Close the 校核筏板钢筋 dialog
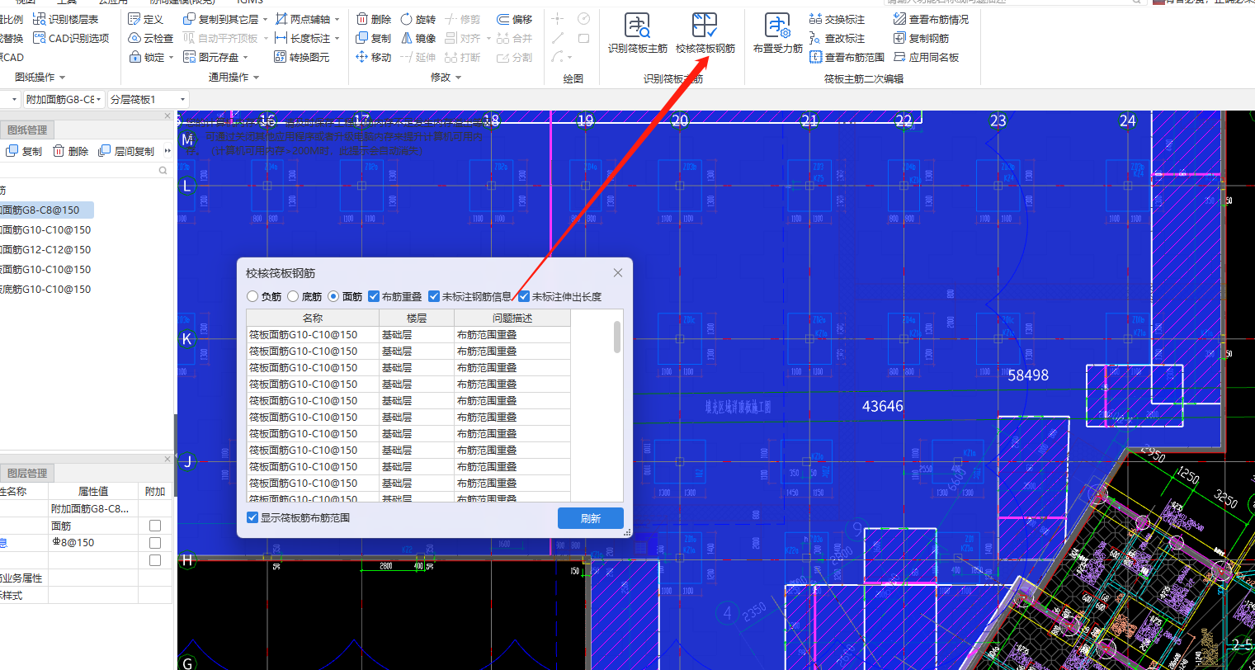The height and width of the screenshot is (670, 1255). click(618, 273)
